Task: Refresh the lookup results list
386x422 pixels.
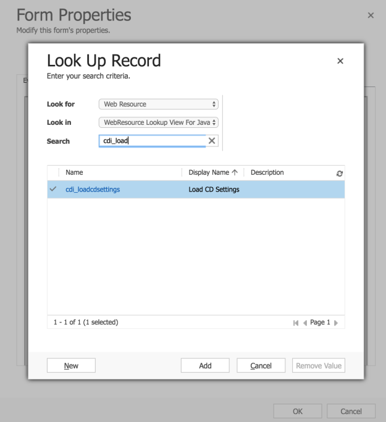Action: [339, 173]
